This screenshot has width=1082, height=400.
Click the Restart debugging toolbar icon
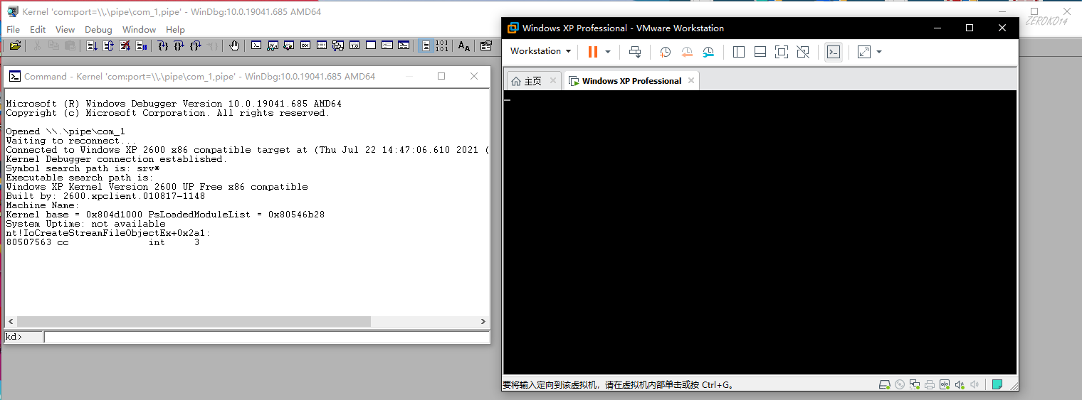pos(108,45)
